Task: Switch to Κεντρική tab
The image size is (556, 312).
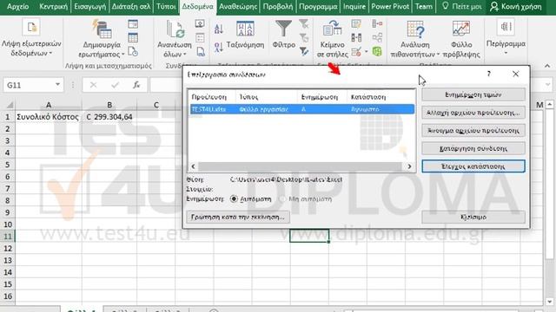Action: tap(53, 6)
